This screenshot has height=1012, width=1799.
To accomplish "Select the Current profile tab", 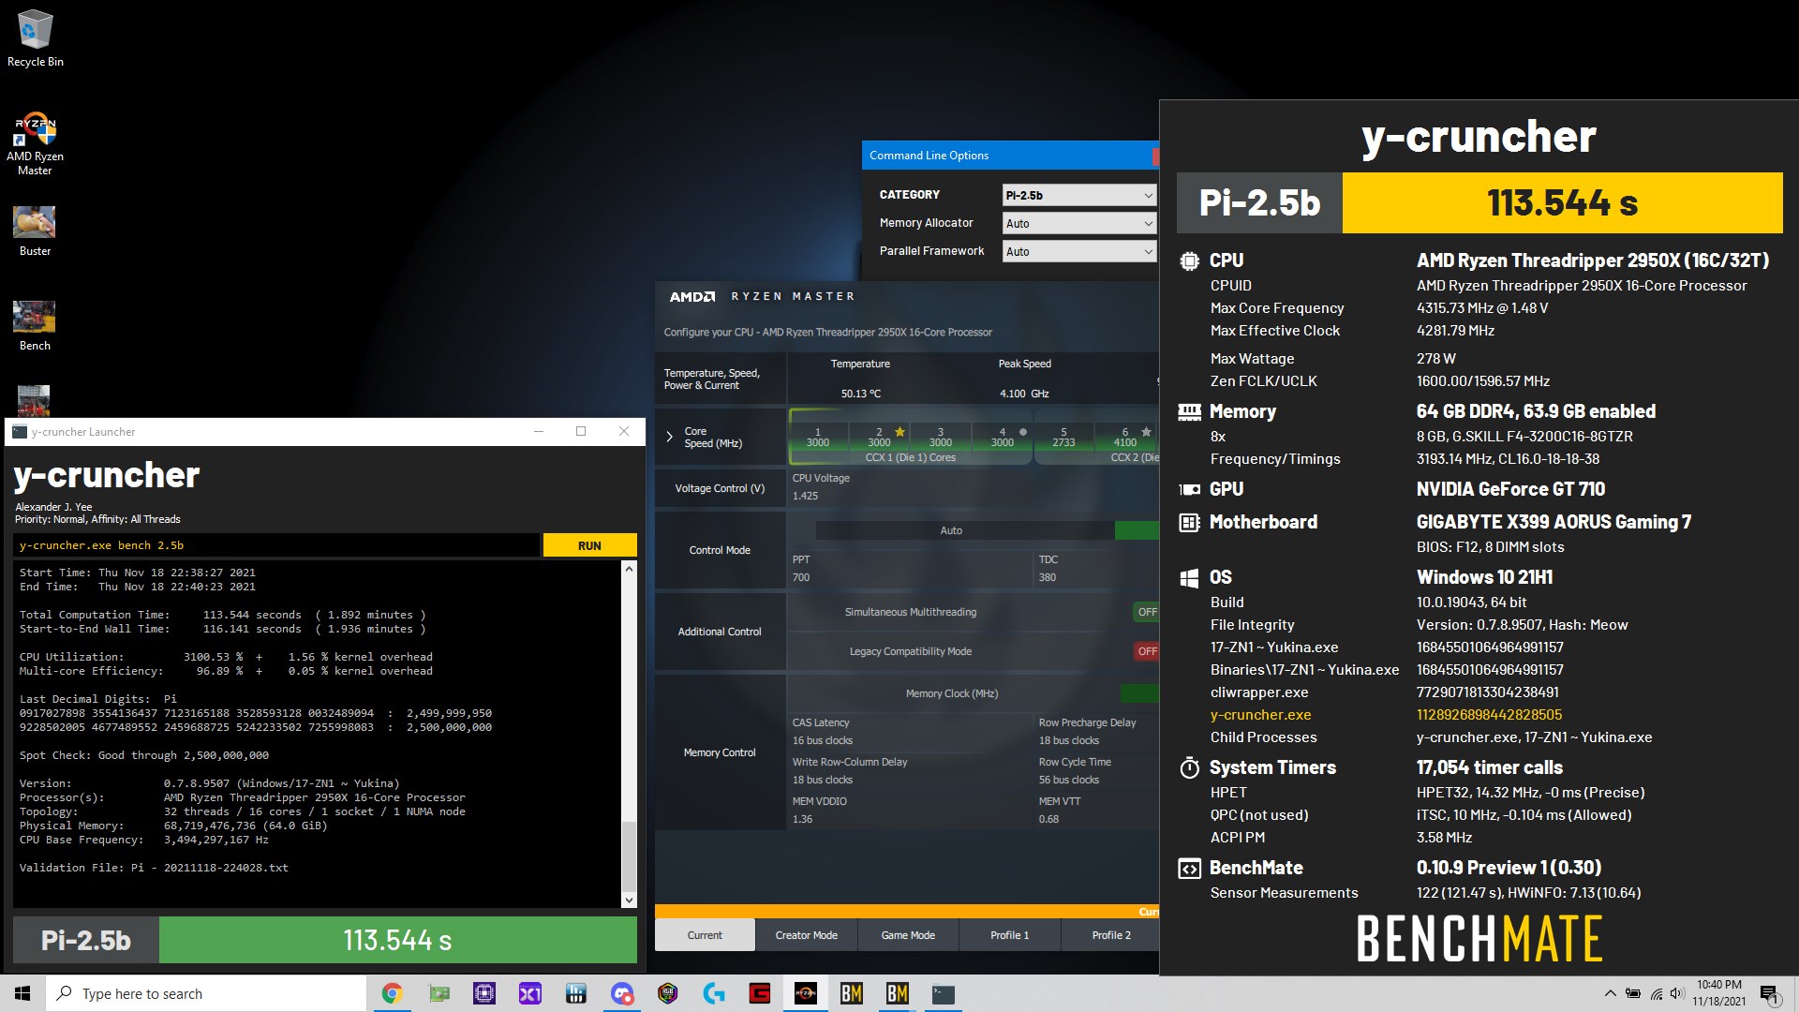I will (705, 935).
